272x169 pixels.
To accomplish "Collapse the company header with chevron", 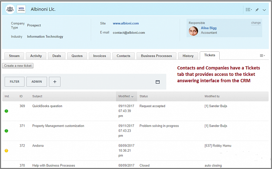I will click(x=265, y=10).
